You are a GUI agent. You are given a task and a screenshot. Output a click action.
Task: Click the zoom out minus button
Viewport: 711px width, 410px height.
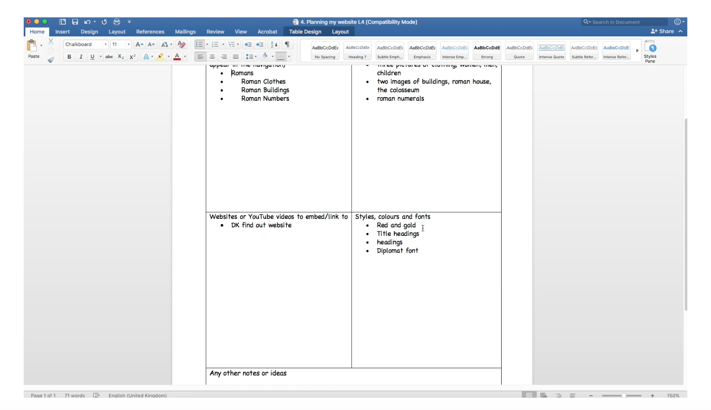point(591,396)
